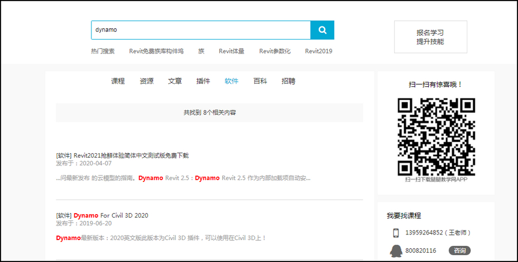
Task: Select hot search Revit体量
Action: click(x=231, y=51)
